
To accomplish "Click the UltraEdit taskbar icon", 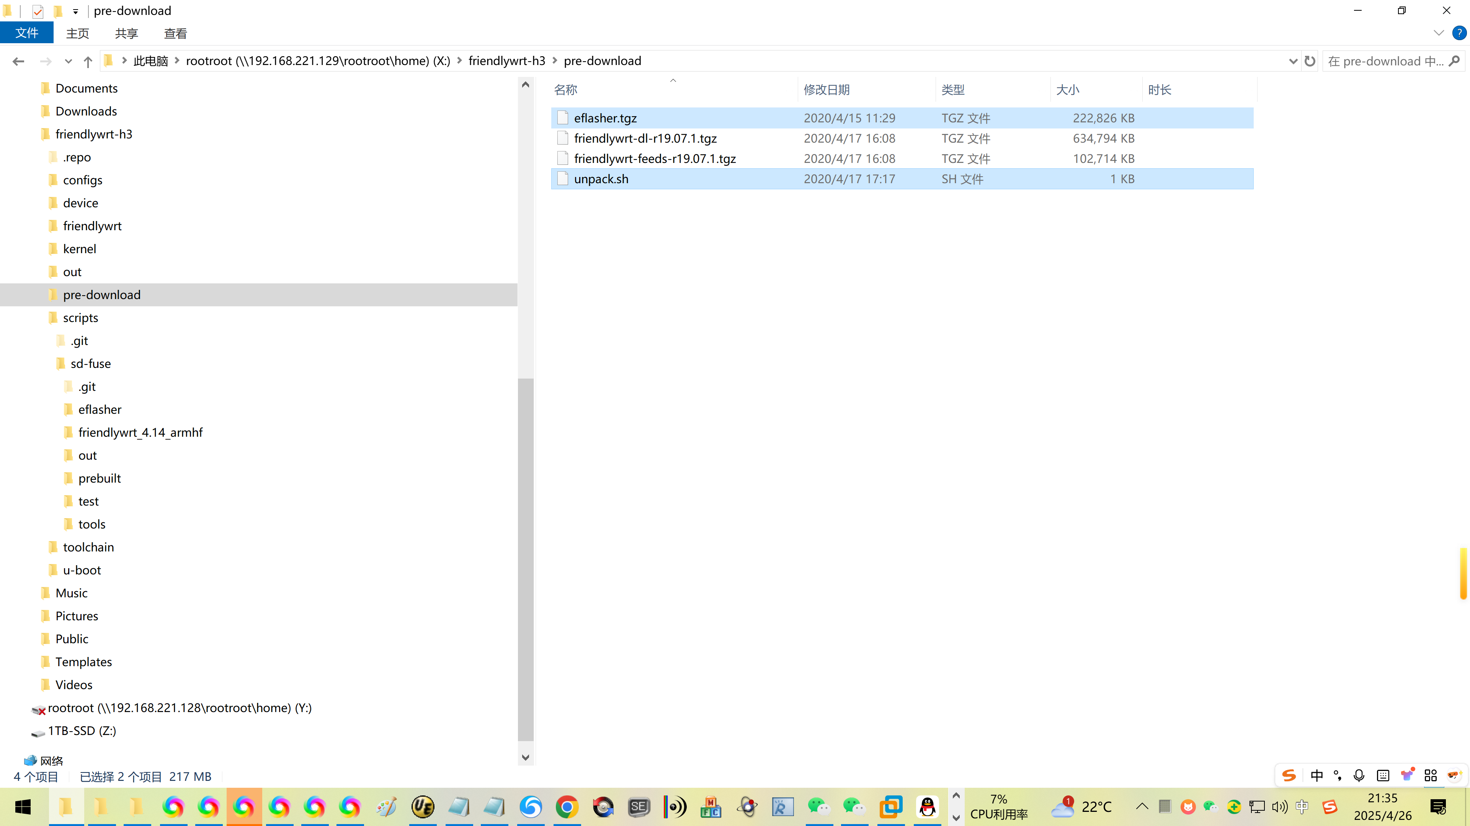I will [x=423, y=806].
